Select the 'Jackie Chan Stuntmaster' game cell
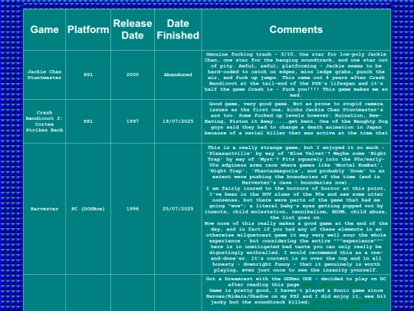Viewport: 414px width, 311px height. coord(44,74)
